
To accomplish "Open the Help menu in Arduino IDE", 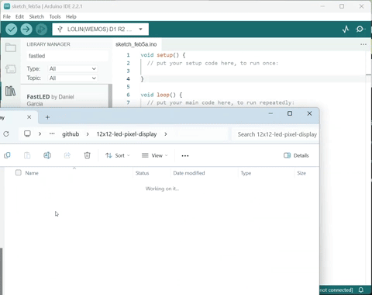I will click(71, 16).
